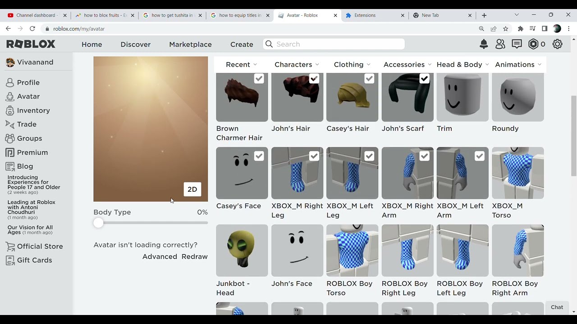Open Groups in the sidebar
Screen dimensions: 577x324
tap(29, 138)
